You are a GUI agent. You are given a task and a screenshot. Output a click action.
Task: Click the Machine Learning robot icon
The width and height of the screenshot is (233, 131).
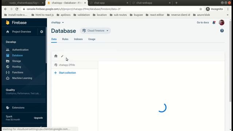[8, 78]
